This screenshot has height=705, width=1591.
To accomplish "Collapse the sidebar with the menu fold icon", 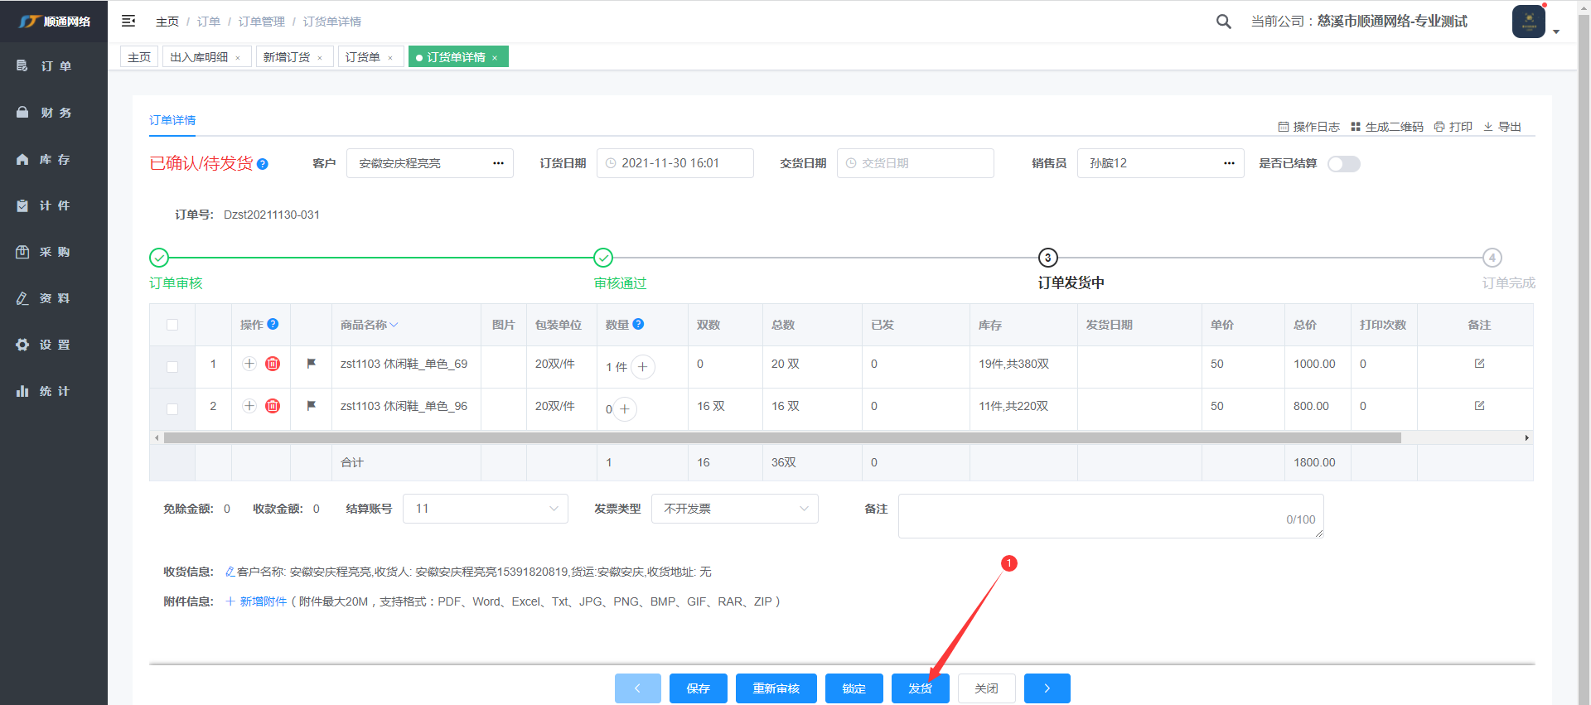I will pyautogui.click(x=128, y=21).
